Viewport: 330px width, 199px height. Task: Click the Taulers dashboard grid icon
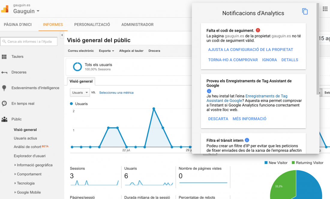4,57
